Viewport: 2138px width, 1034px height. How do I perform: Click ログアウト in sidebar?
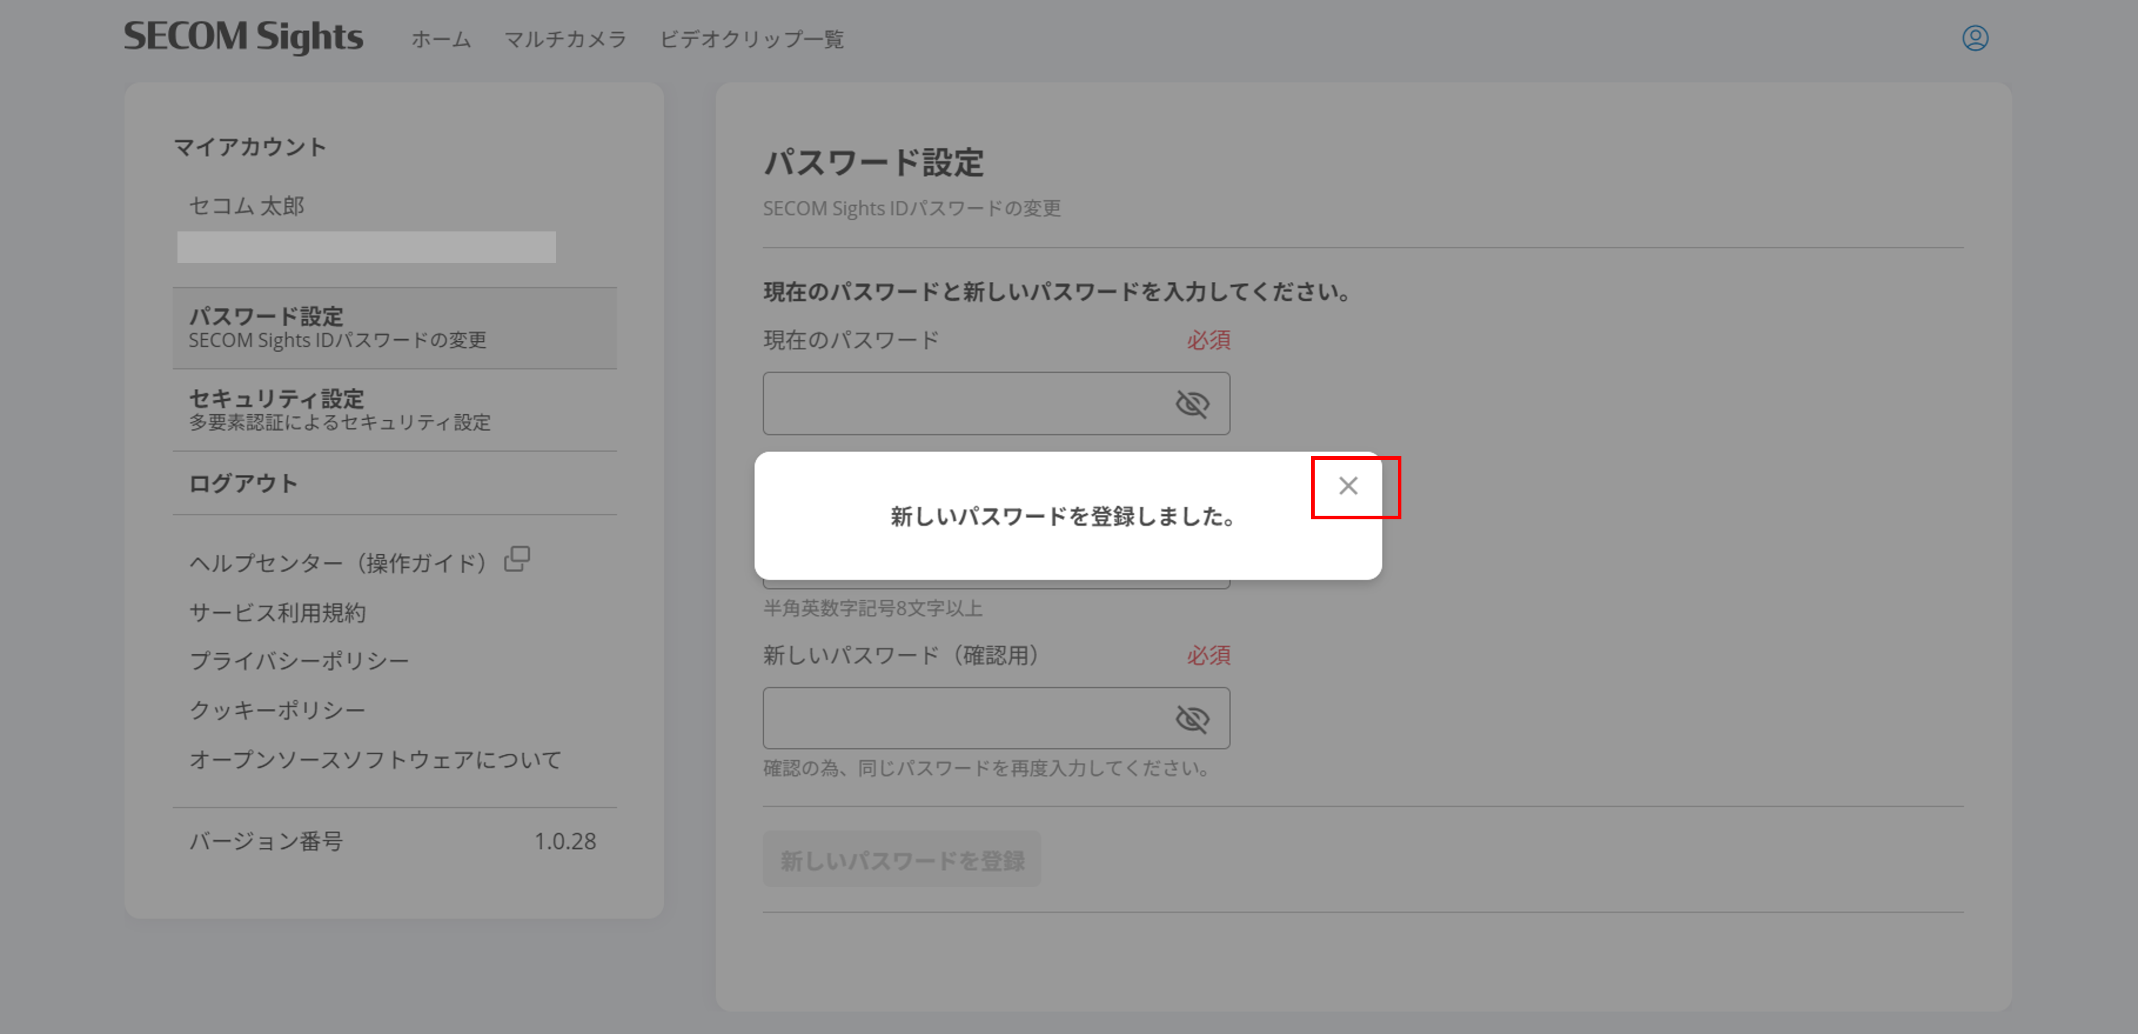(394, 483)
